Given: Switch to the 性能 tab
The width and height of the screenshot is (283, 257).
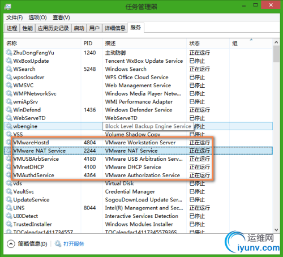Looking at the screenshot, I should 27,28.
